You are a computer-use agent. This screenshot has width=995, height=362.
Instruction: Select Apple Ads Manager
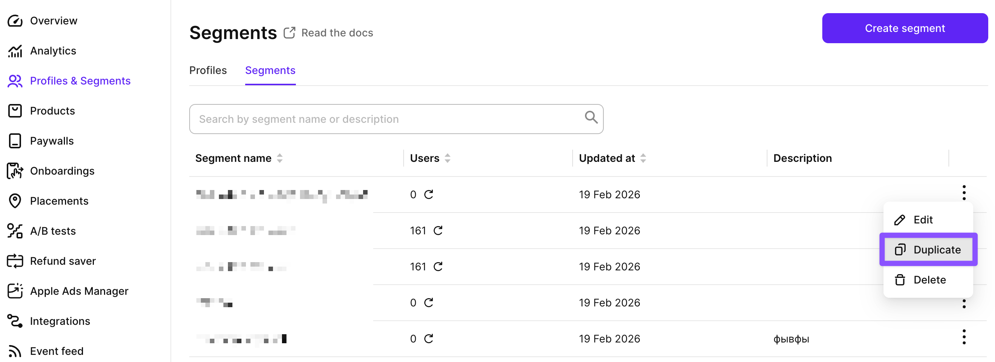[79, 291]
